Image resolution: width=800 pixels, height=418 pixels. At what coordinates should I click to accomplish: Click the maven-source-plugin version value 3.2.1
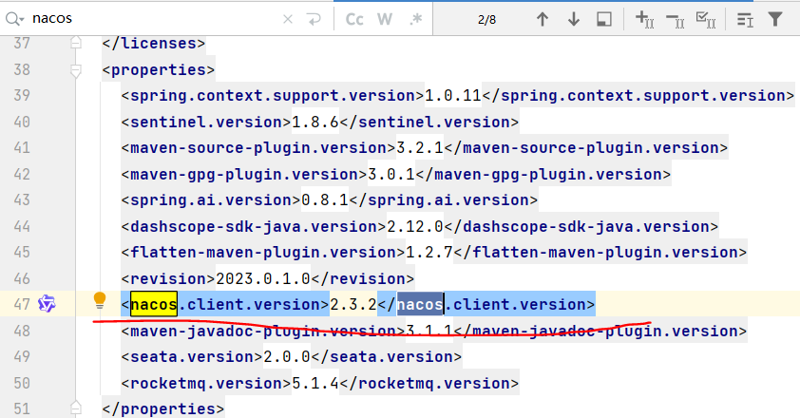coord(420,148)
